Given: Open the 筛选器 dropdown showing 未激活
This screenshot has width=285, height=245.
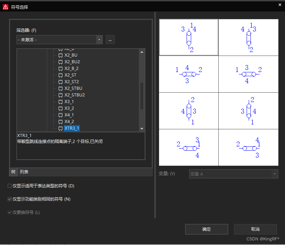Looking at the screenshot, I should pyautogui.click(x=60, y=40).
